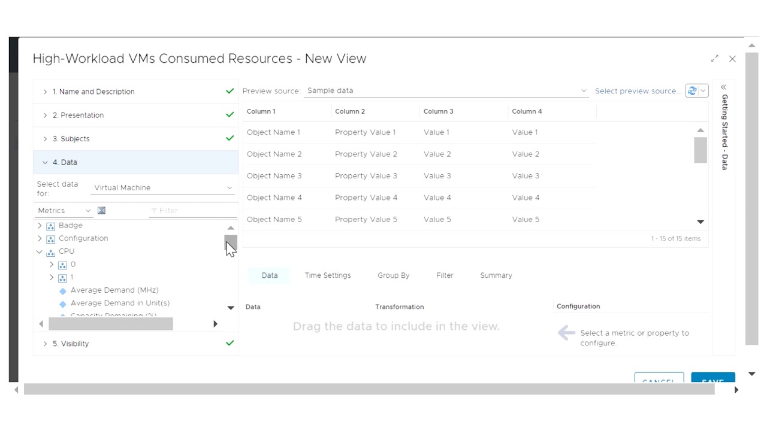
Task: Click the maximize dialog arrows icon
Action: (714, 59)
